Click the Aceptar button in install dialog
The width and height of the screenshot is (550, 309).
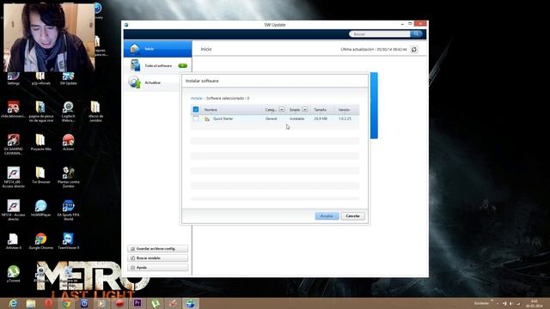[327, 215]
